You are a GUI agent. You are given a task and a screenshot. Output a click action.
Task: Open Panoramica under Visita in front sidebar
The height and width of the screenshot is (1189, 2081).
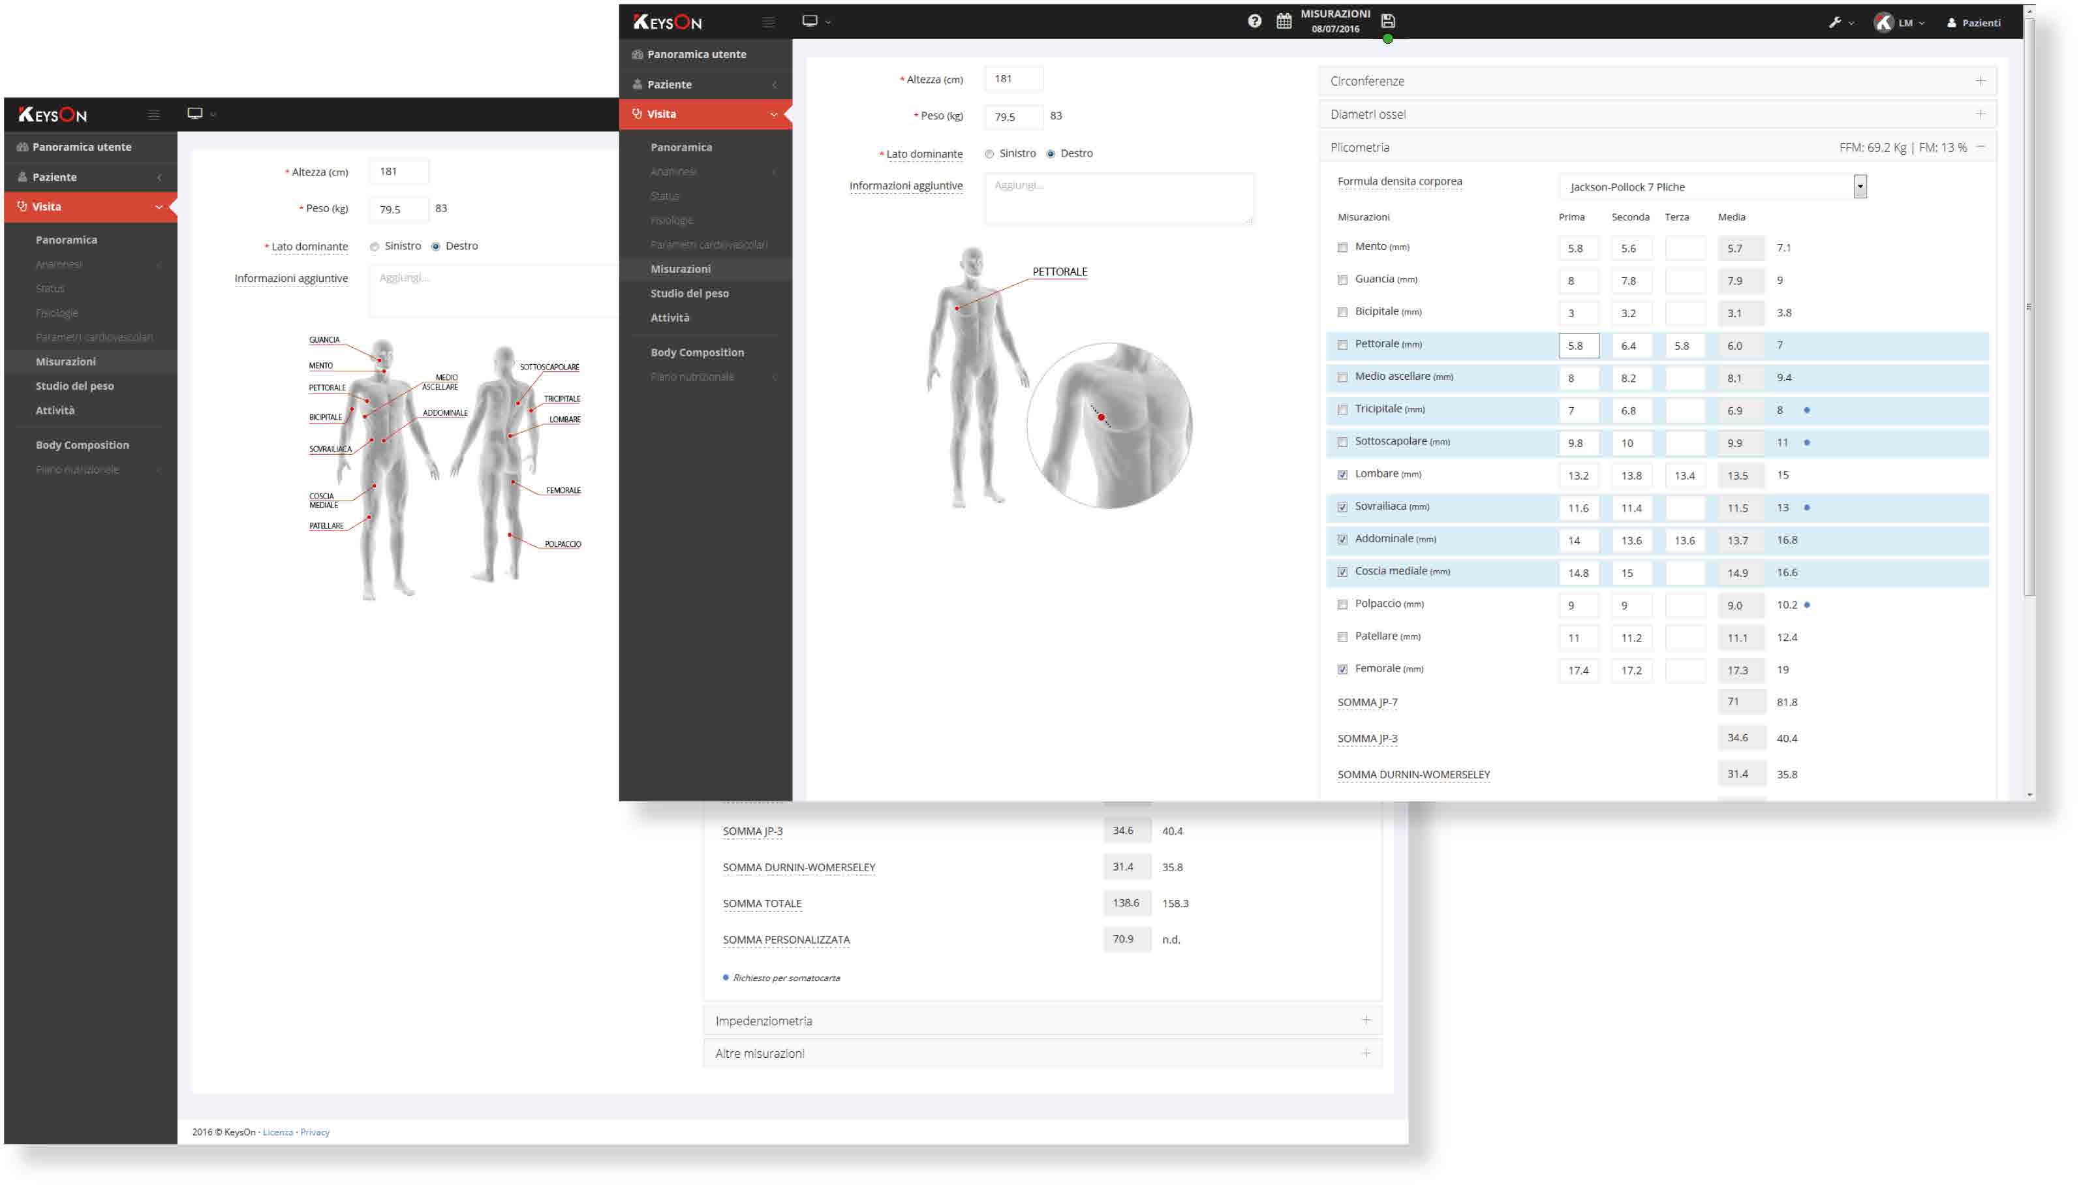pyautogui.click(x=681, y=147)
